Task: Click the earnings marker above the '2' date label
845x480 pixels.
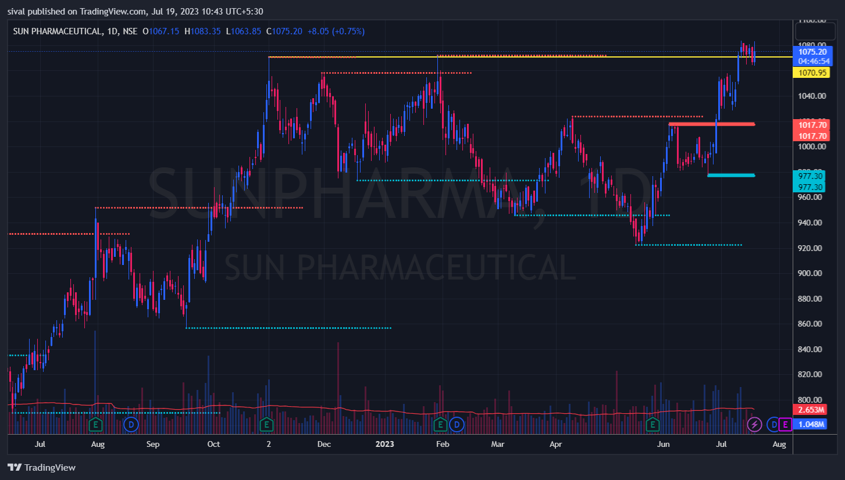Action: (x=266, y=425)
